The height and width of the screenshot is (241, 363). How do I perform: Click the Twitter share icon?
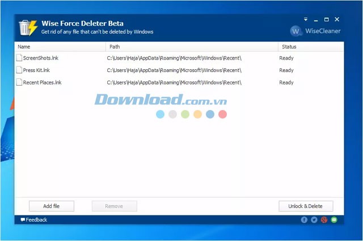click(314, 219)
